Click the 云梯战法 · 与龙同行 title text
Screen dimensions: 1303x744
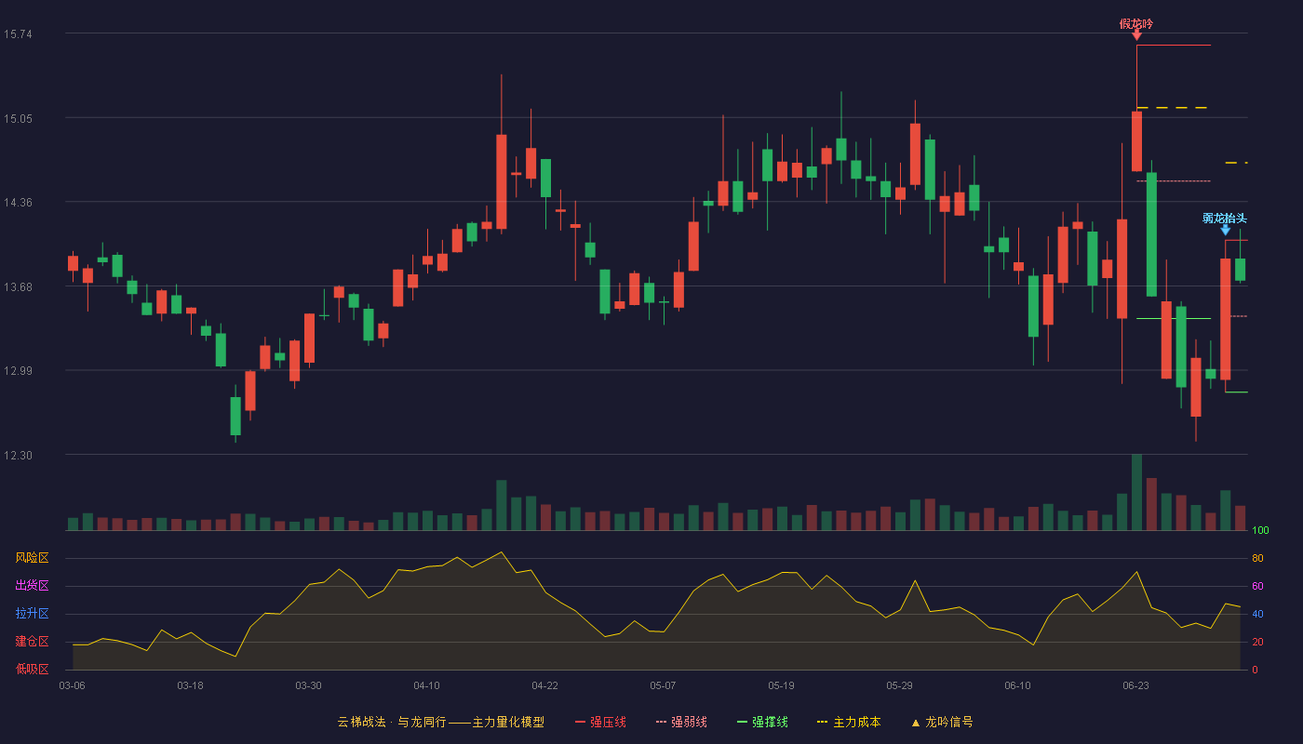click(x=391, y=722)
